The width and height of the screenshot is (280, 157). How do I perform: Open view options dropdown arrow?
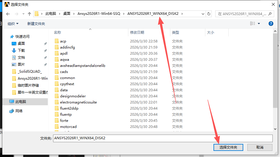pos(259,24)
